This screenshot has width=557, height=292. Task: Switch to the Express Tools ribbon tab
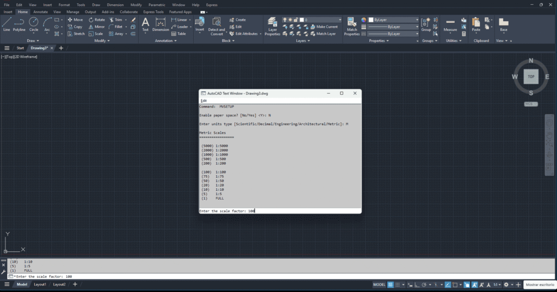[x=153, y=12]
